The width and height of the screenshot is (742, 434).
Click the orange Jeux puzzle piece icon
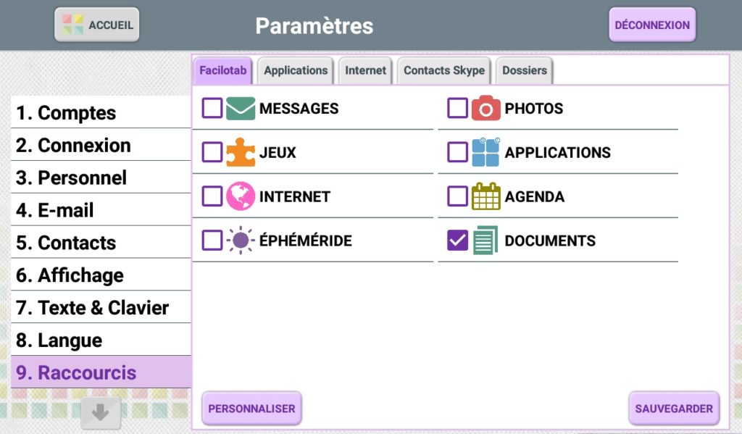tap(240, 152)
